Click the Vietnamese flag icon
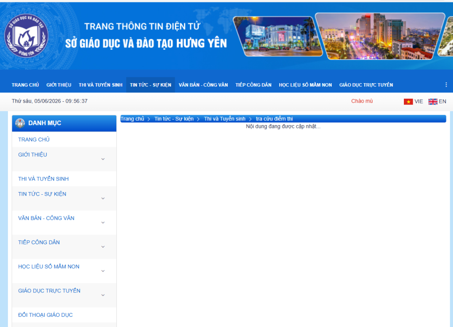 point(408,102)
